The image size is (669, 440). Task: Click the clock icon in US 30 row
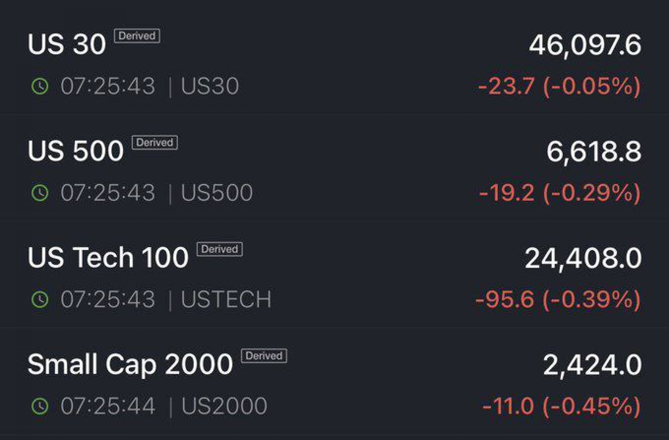(40, 86)
